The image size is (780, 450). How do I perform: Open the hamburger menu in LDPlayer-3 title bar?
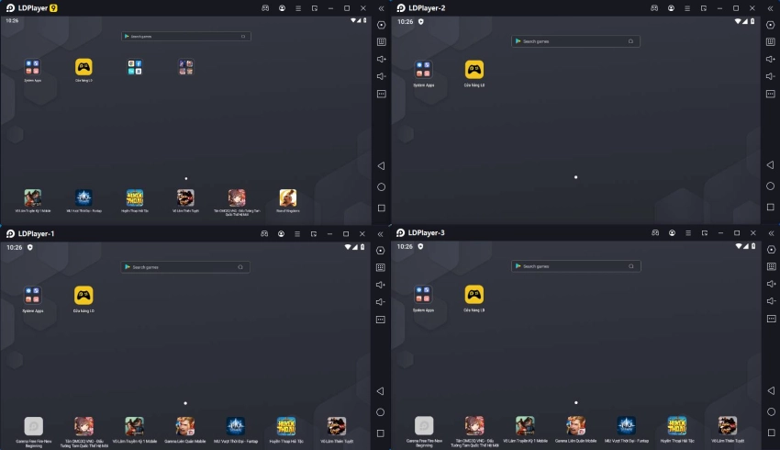(x=688, y=233)
